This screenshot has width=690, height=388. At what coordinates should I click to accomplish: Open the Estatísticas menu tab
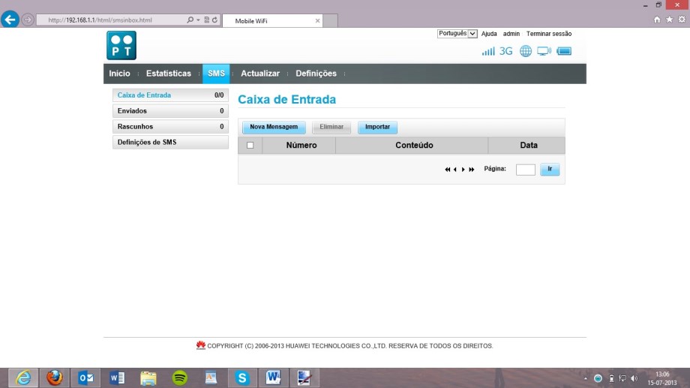(168, 74)
